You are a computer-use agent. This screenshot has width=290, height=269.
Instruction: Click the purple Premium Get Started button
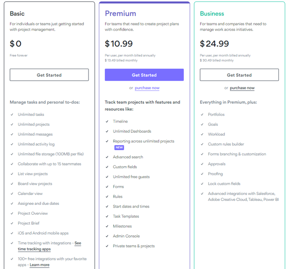tap(144, 75)
